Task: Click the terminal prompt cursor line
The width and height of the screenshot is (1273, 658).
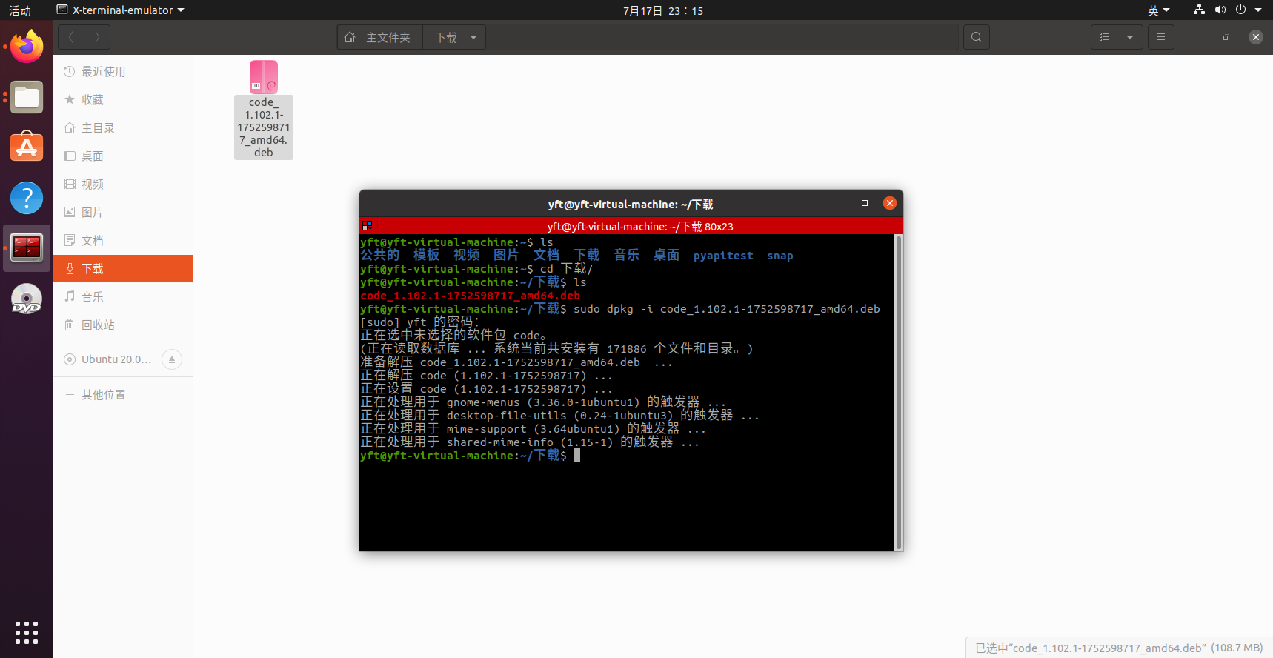Action: click(x=470, y=455)
